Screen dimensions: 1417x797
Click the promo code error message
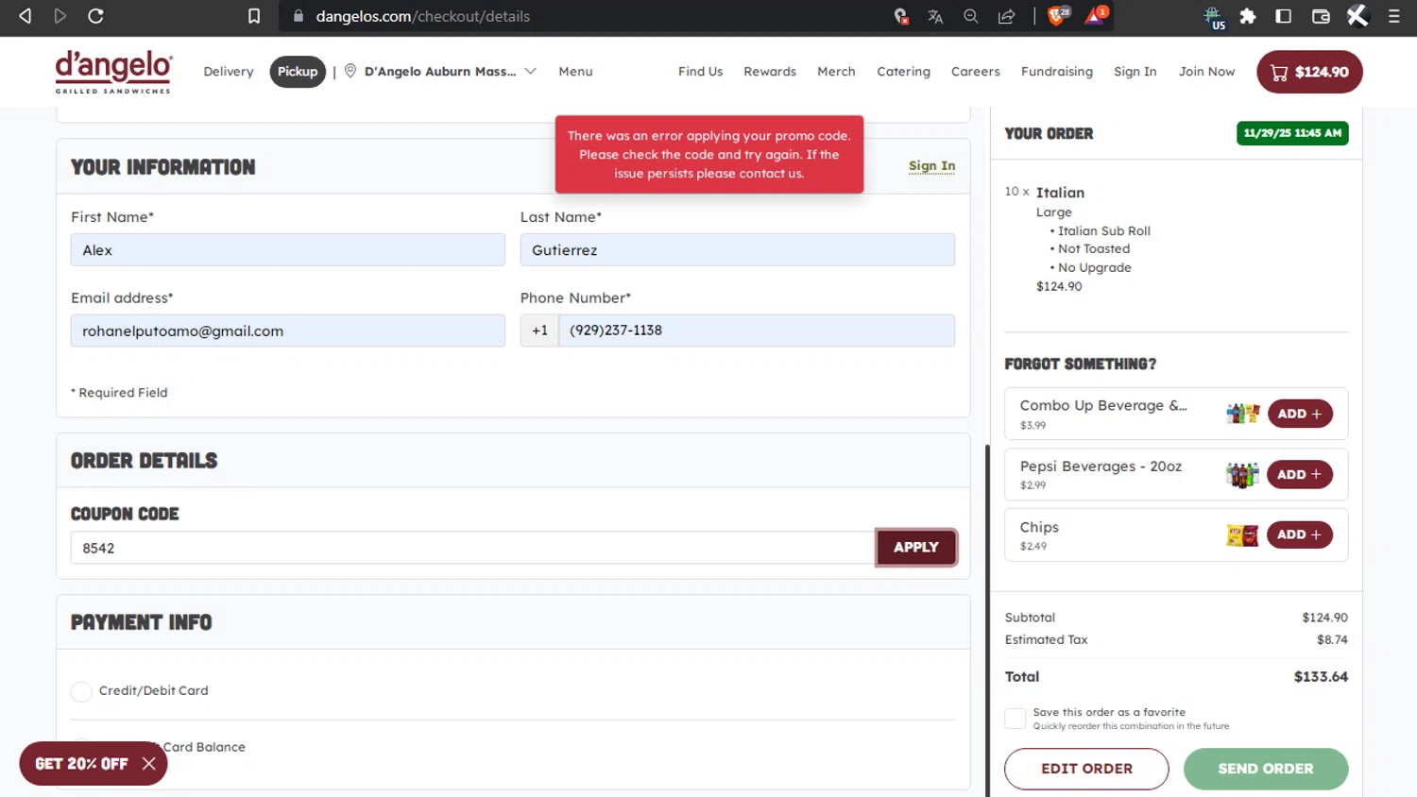click(x=709, y=155)
